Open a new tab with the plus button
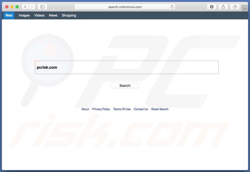Image resolution: width=250 pixels, height=172 pixels. point(245,9)
